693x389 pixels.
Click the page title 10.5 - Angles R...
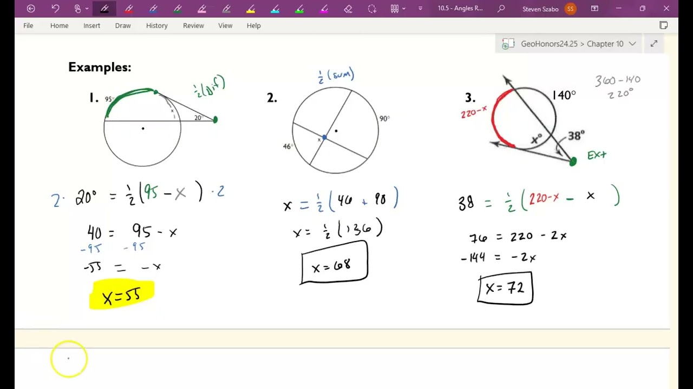pyautogui.click(x=460, y=9)
